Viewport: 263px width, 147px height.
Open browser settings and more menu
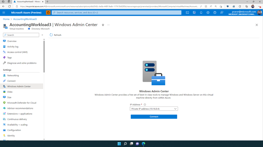(x=260, y=6)
